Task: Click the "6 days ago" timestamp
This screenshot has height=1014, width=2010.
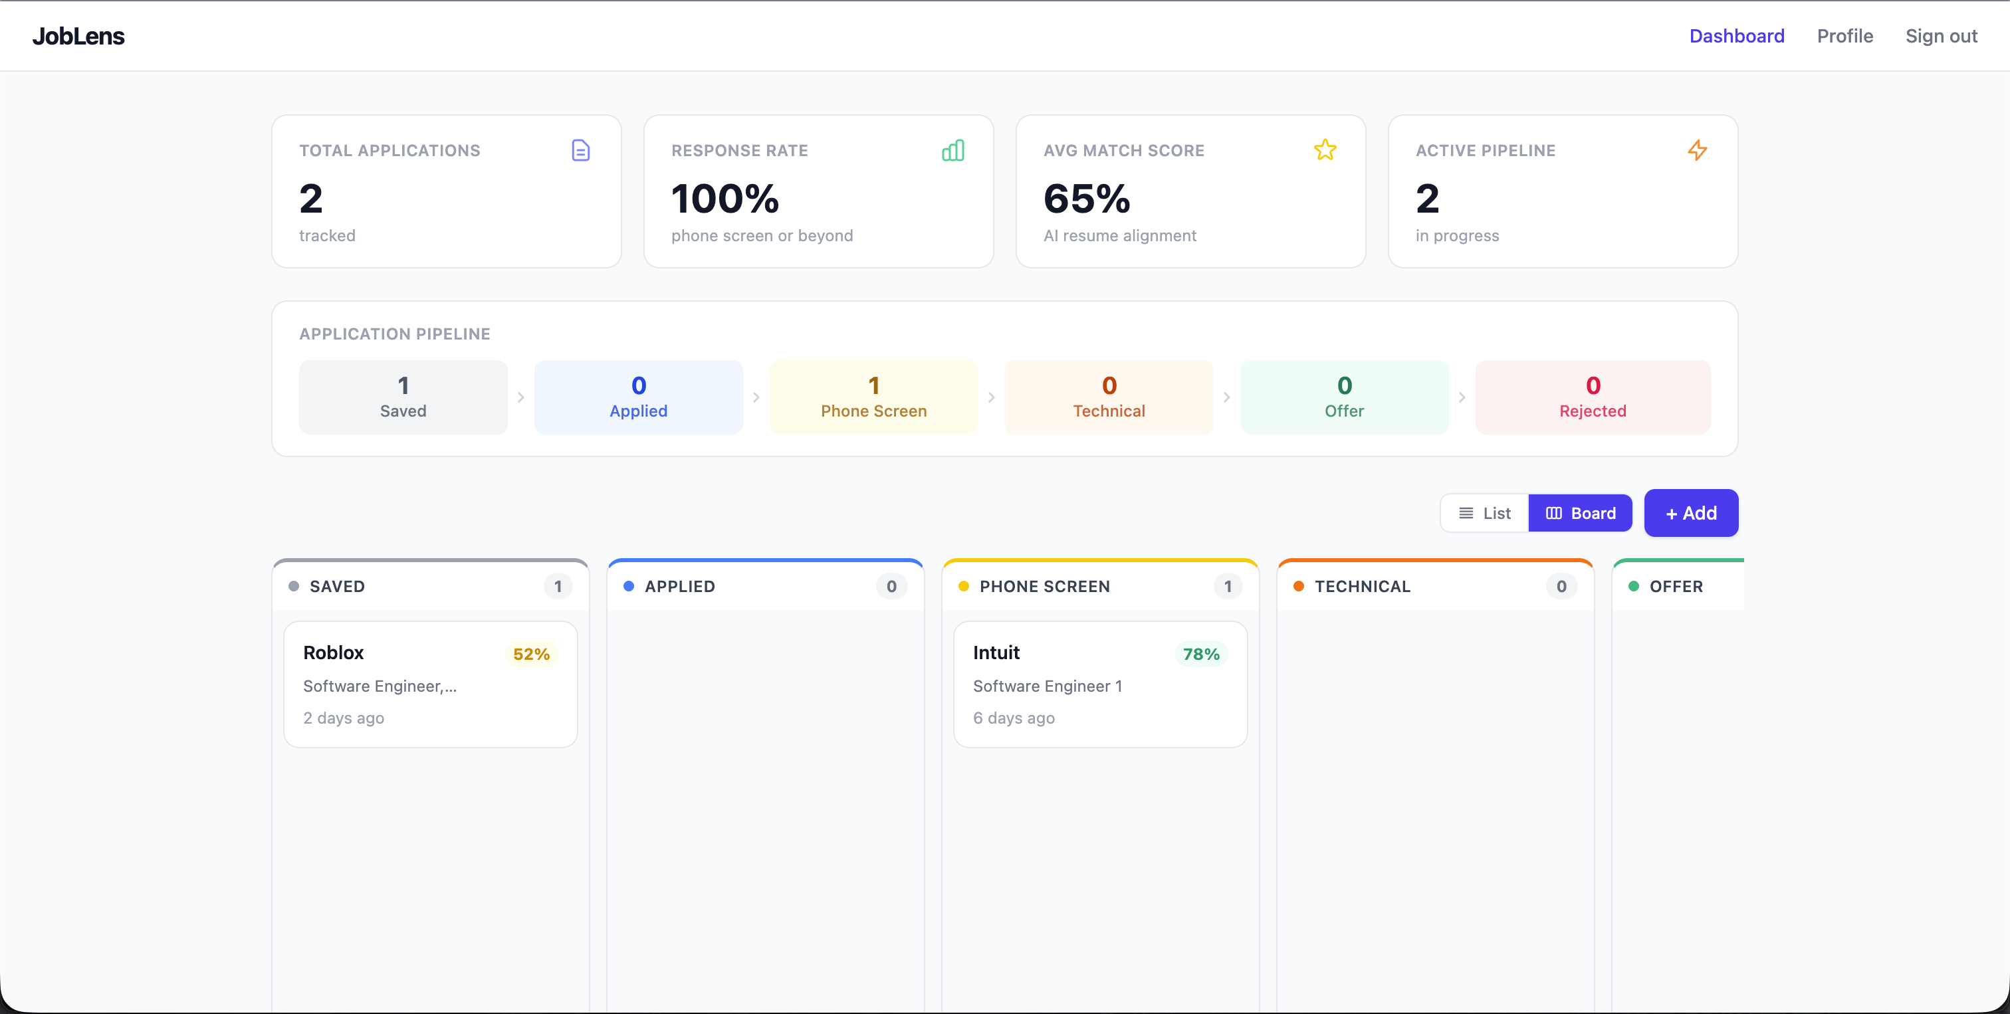Action: click(x=1014, y=718)
